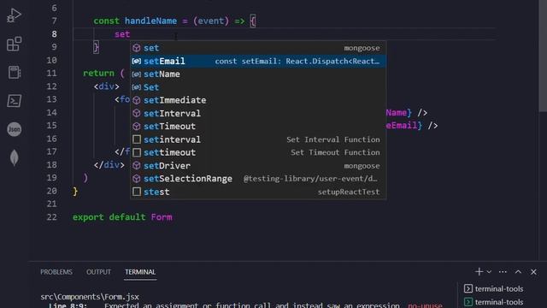This screenshot has height=308, width=547.
Task: Open the notebook panel icon in activity bar
Action: (x=14, y=72)
